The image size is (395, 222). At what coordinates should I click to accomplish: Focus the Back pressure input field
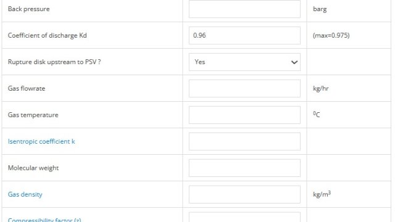click(x=244, y=9)
